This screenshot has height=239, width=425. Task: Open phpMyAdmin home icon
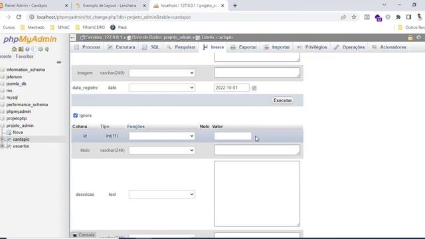14,49
